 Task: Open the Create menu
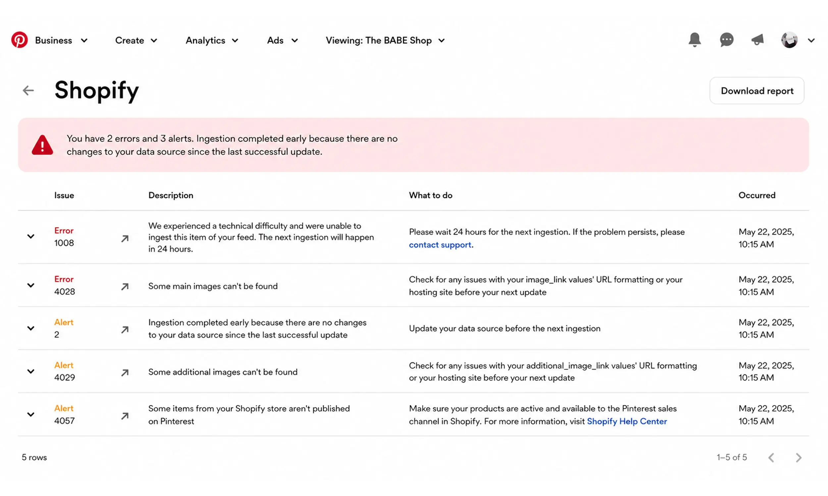coord(136,40)
